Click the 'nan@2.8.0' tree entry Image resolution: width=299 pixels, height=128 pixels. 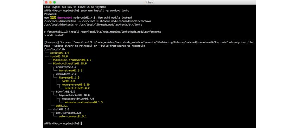click(x=68, y=81)
